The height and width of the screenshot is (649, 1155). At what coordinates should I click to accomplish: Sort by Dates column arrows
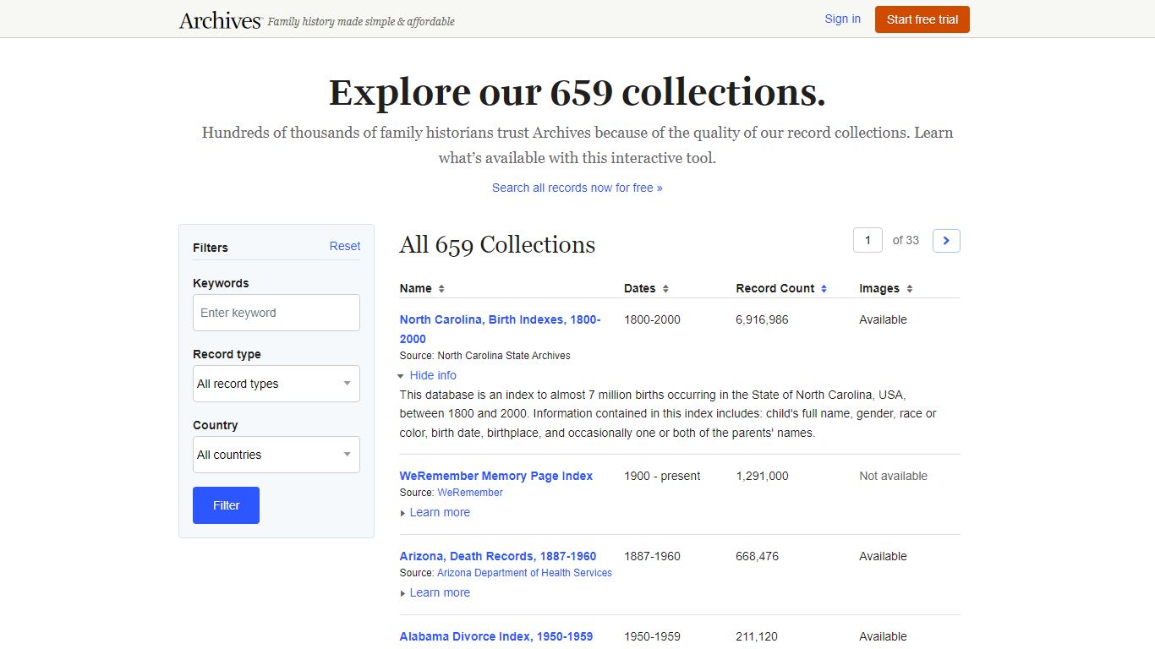coord(665,289)
